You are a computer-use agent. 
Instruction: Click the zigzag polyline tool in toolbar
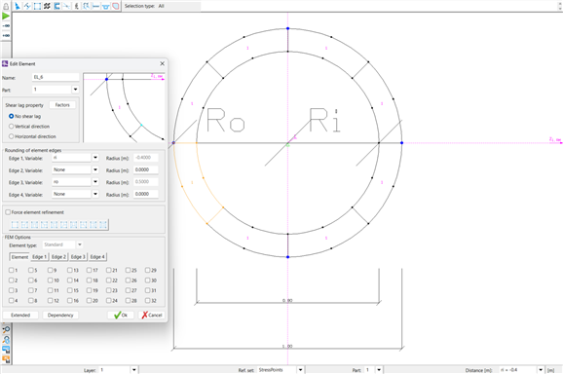[x=27, y=6]
